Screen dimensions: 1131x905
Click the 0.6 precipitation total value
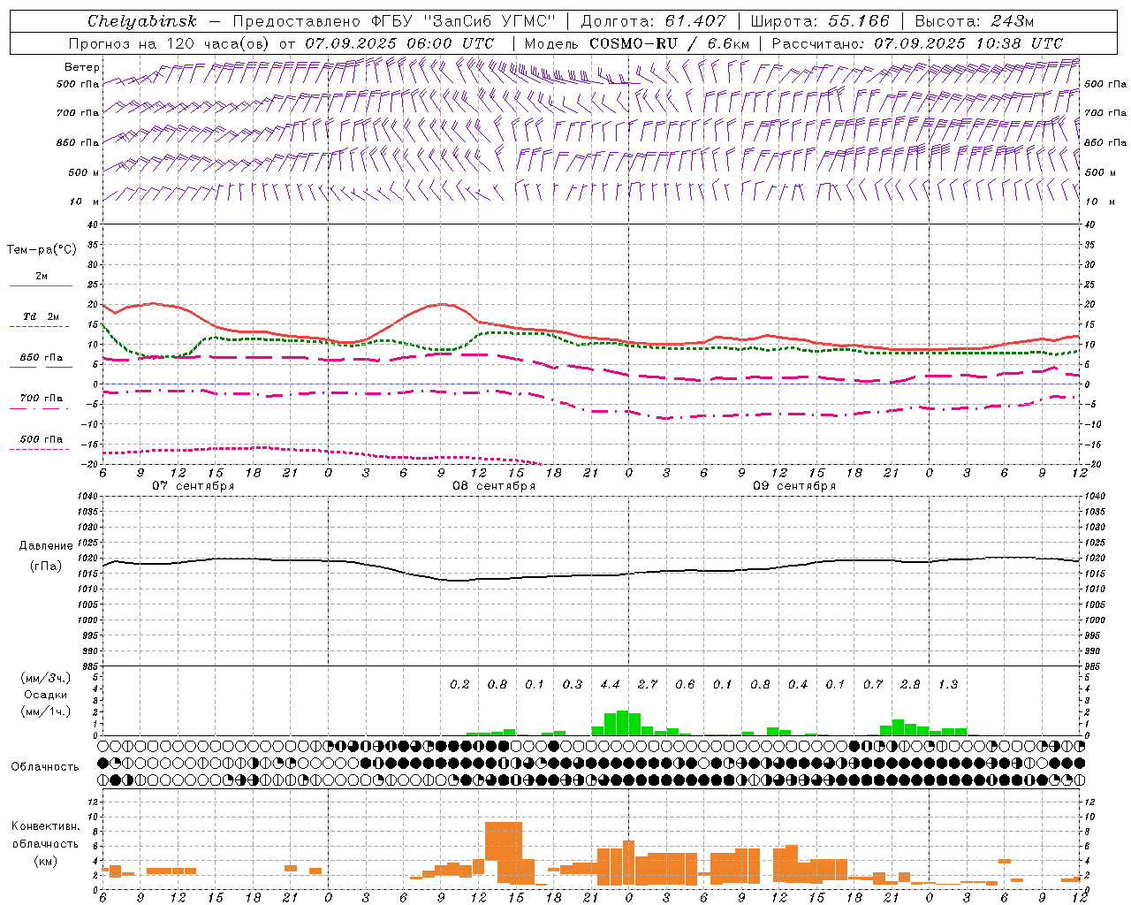(685, 685)
